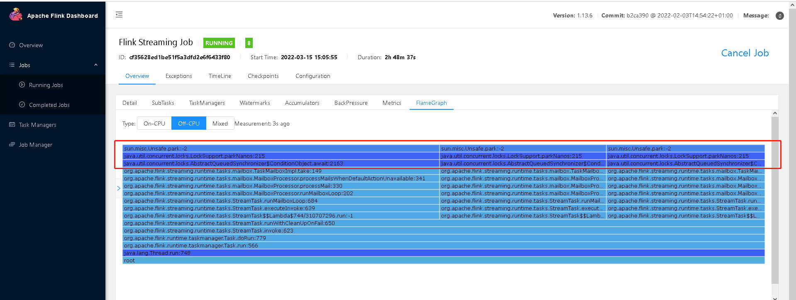Image resolution: width=796 pixels, height=300 pixels.
Task: Open Job Manager in sidebar
Action: (x=53, y=145)
